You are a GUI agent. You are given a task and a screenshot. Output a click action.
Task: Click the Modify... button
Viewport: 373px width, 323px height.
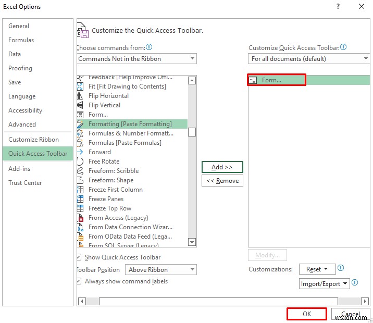[267, 255]
